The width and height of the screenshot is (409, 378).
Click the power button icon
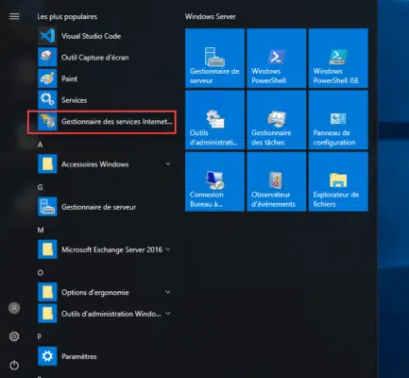coord(14,366)
